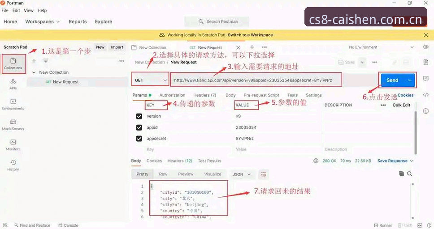Uncheck the appsecret parameter checkbox
The height and width of the screenshot is (229, 434).
139,138
